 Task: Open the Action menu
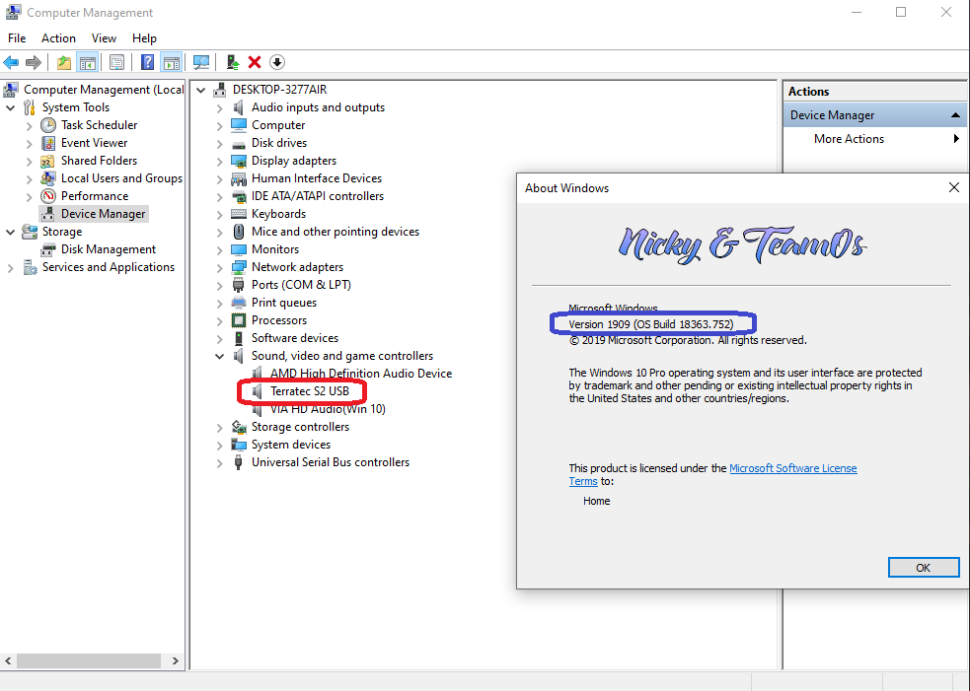[58, 38]
